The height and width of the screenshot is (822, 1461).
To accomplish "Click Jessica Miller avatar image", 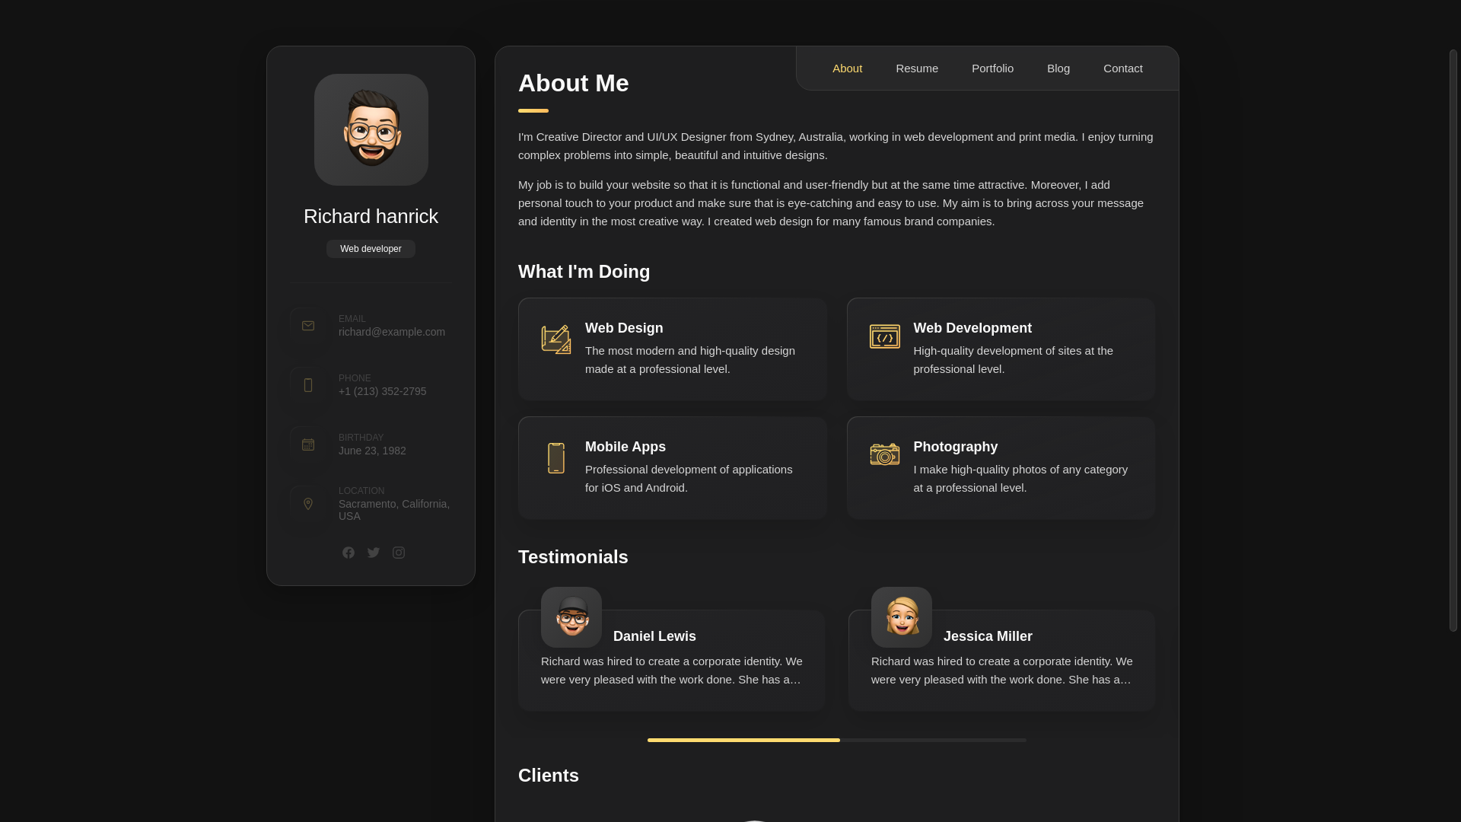I will coord(902,617).
